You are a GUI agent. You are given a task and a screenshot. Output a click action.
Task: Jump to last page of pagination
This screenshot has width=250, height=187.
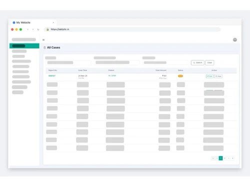(x=232, y=158)
